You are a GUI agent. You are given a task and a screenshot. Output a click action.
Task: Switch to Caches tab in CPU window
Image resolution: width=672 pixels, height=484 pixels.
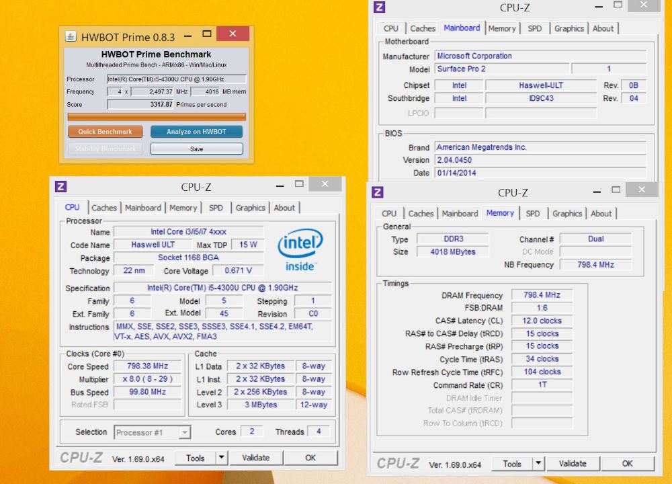pyautogui.click(x=104, y=208)
